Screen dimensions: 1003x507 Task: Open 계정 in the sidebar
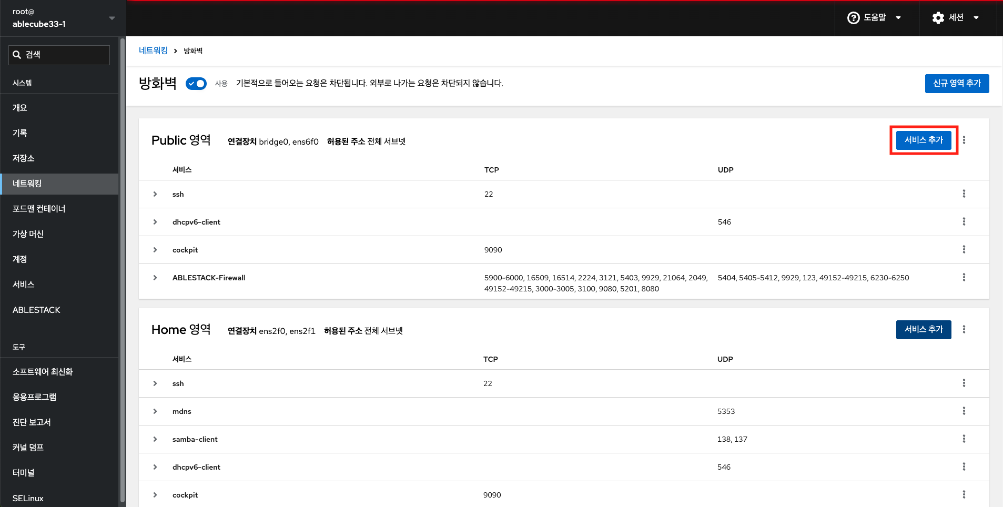pyautogui.click(x=59, y=259)
